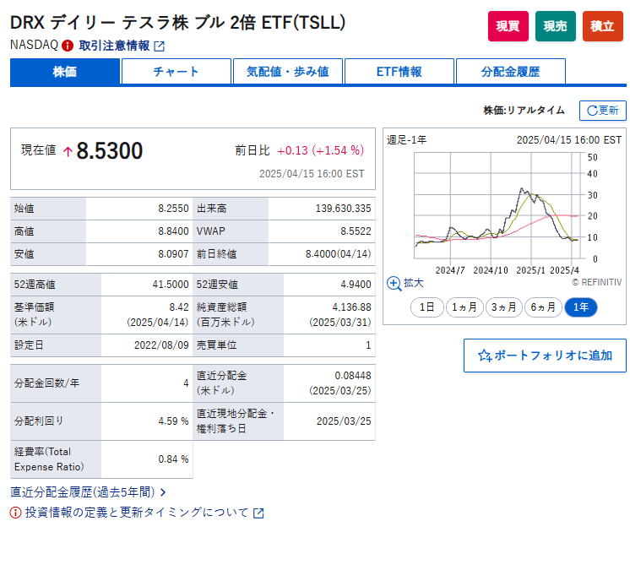This screenshot has width=630, height=581.
Task: Select the 3ヵ月 chart period
Action: (504, 307)
